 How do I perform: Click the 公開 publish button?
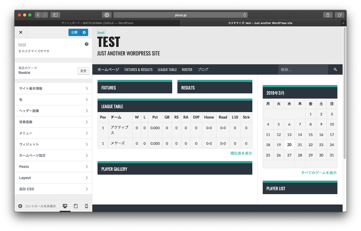tap(74, 32)
